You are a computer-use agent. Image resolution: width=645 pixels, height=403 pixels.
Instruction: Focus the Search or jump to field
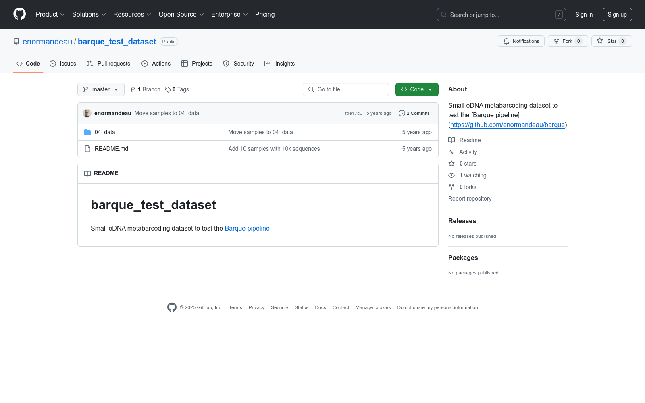pyautogui.click(x=501, y=15)
